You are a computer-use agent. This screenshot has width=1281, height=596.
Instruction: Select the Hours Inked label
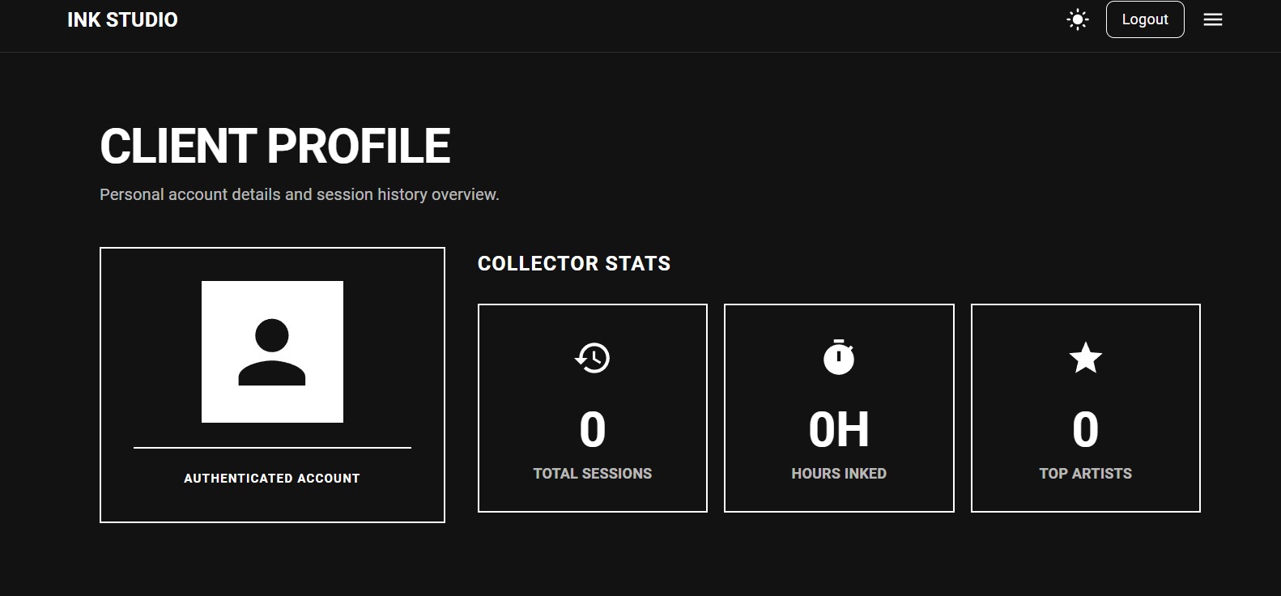click(x=838, y=474)
